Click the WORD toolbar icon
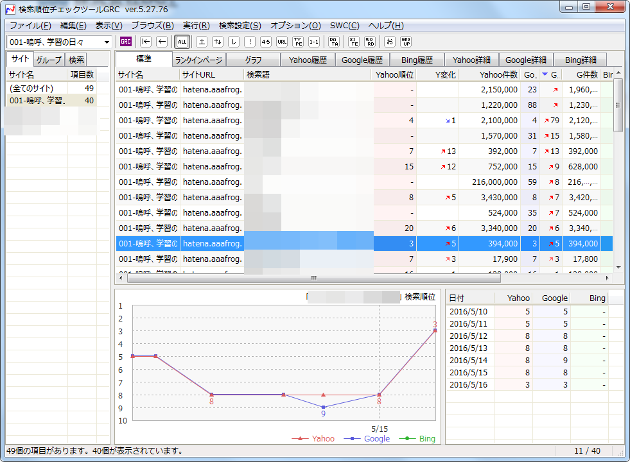630x462 pixels. pyautogui.click(x=370, y=41)
